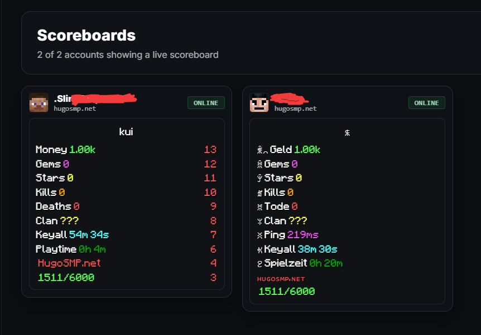Open the HUGOSMP.NET link in right scoreboard

tap(281, 279)
